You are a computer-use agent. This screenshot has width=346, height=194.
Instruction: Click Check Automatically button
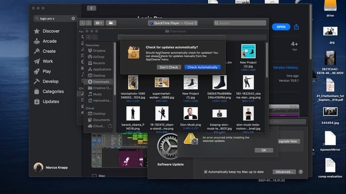(202, 67)
